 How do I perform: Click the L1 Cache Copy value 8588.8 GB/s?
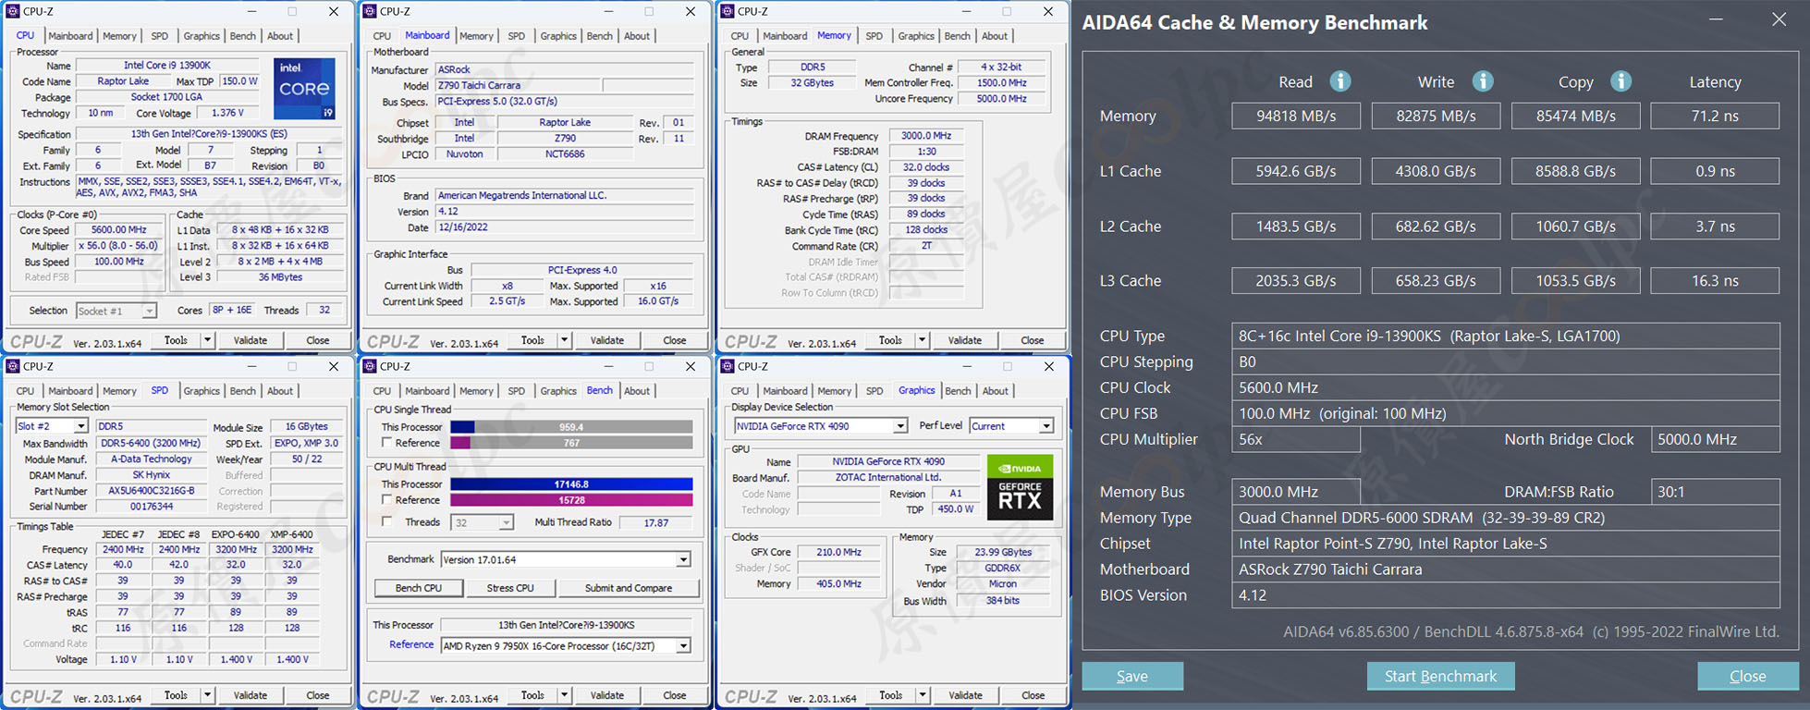(x=1576, y=171)
